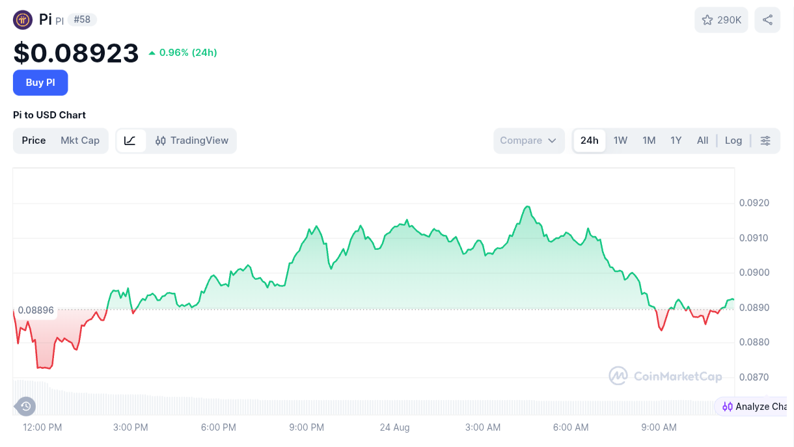Expand the Compare dropdown

click(528, 141)
